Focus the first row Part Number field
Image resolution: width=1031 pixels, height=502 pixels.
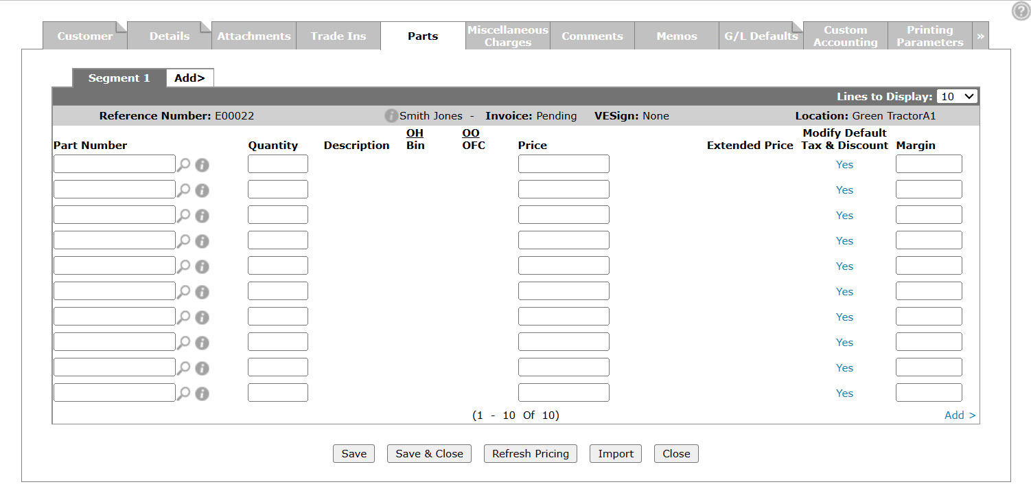point(115,163)
